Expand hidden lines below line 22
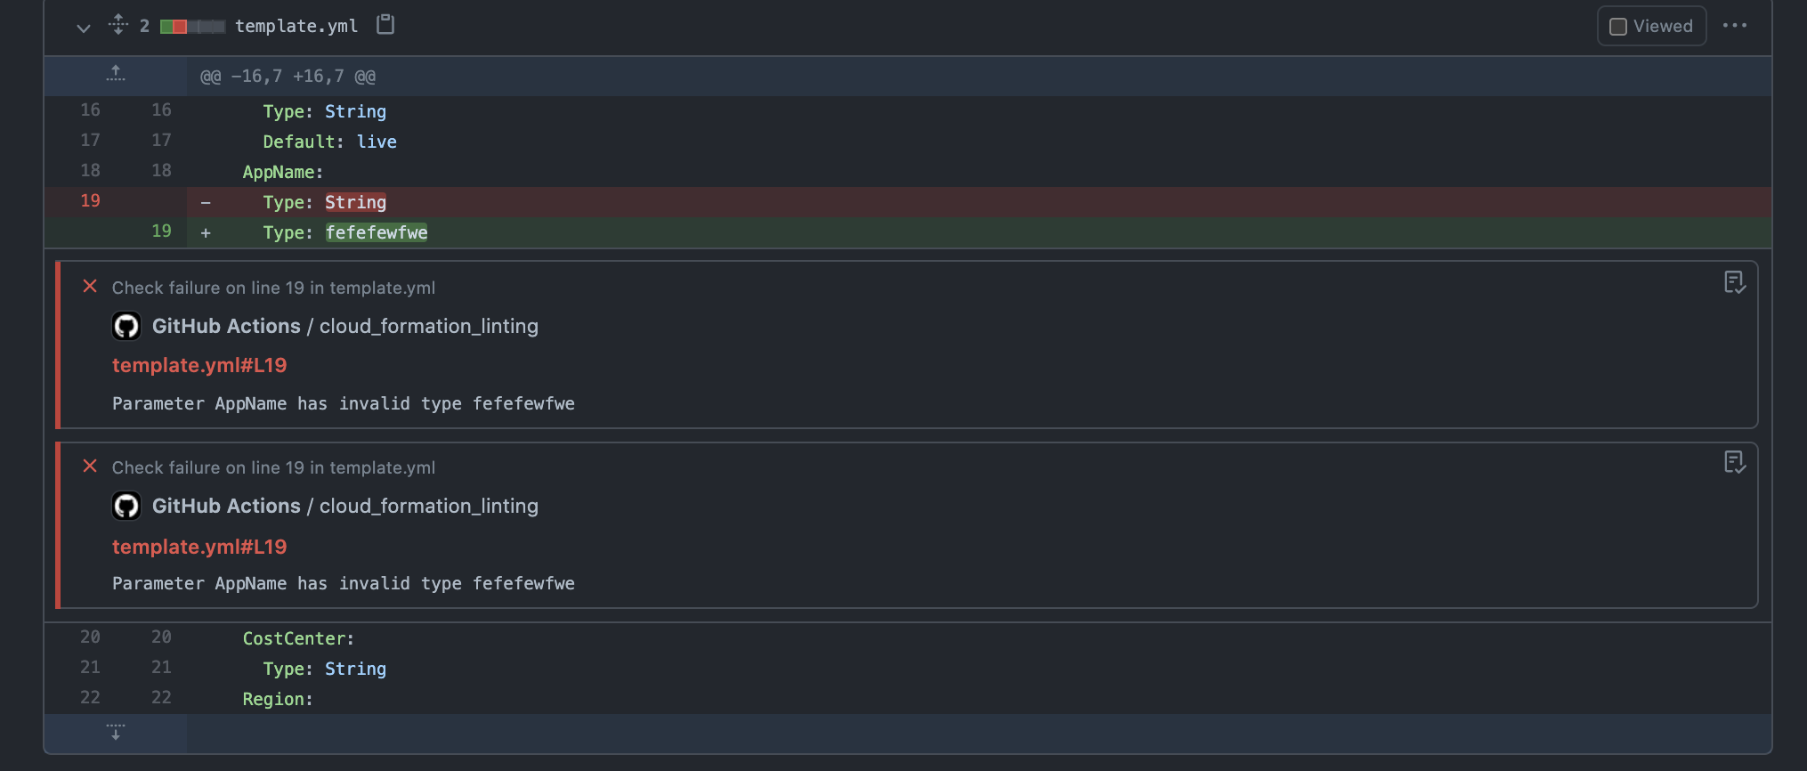The width and height of the screenshot is (1807, 771). click(x=116, y=733)
